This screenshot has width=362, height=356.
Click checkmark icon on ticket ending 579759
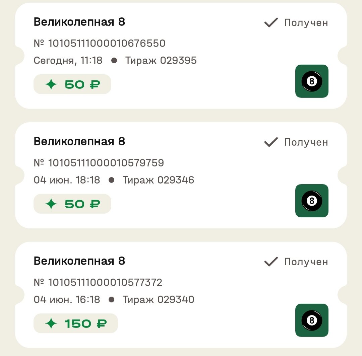point(271,142)
